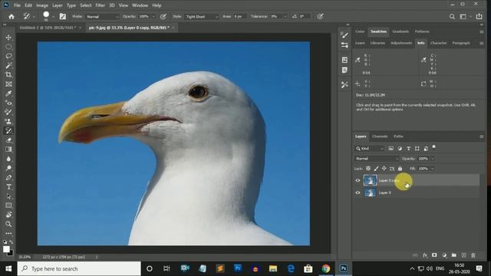The image size is (491, 276).
Task: Open the Brush Settings panel icon
Action: (63, 16)
